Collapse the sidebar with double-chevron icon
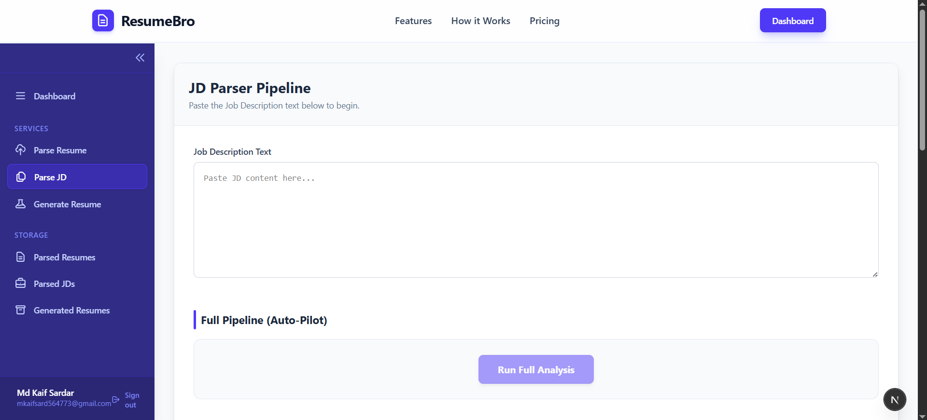 (x=140, y=58)
